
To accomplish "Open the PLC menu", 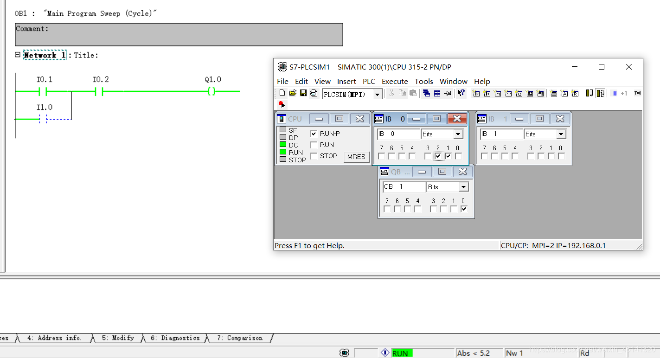I will pos(369,81).
